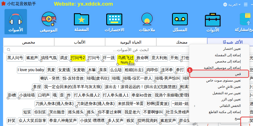
Task: Click the globe language icon
Action: tap(225, 4)
